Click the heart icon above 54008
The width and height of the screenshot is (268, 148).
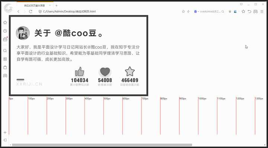(x=105, y=72)
